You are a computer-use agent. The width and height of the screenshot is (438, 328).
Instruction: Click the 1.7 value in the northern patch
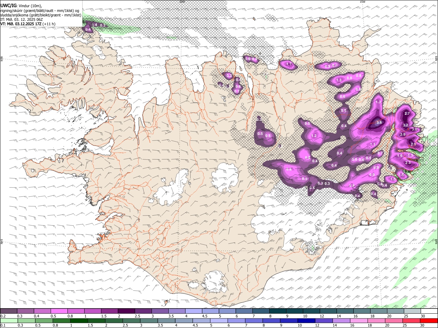coord(288,64)
